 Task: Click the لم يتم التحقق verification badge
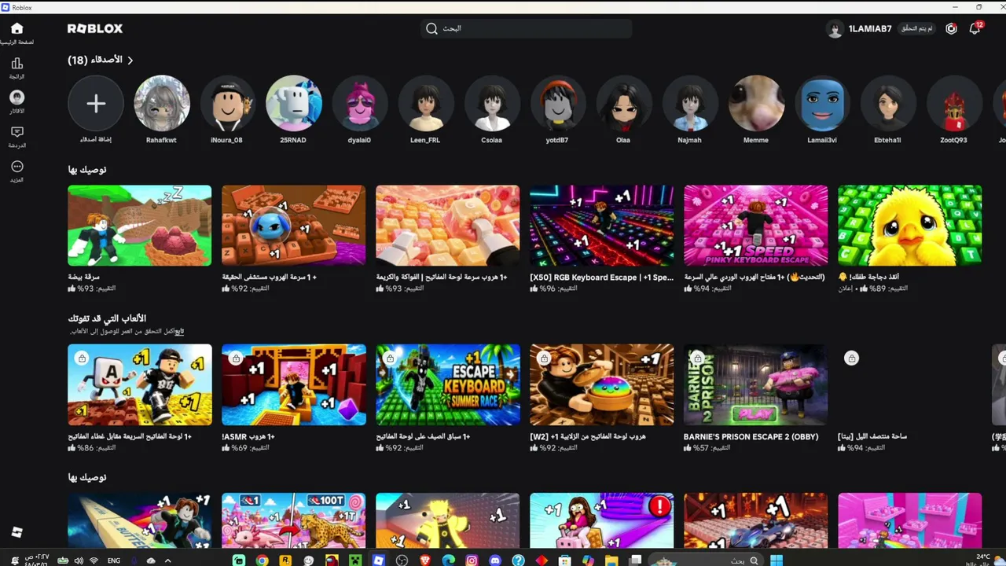[917, 28]
